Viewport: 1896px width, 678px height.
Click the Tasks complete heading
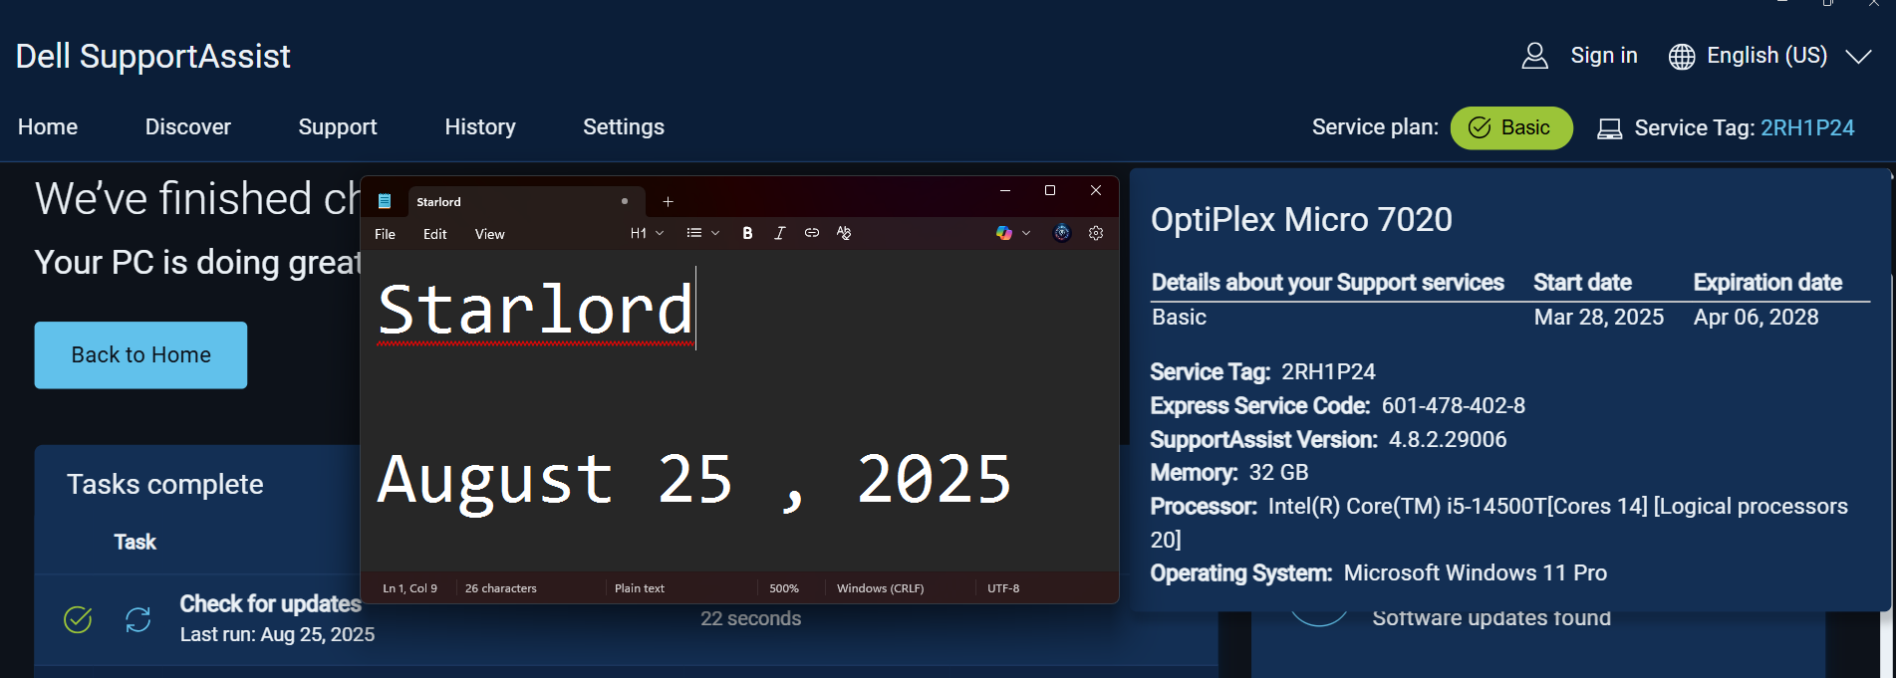(164, 484)
